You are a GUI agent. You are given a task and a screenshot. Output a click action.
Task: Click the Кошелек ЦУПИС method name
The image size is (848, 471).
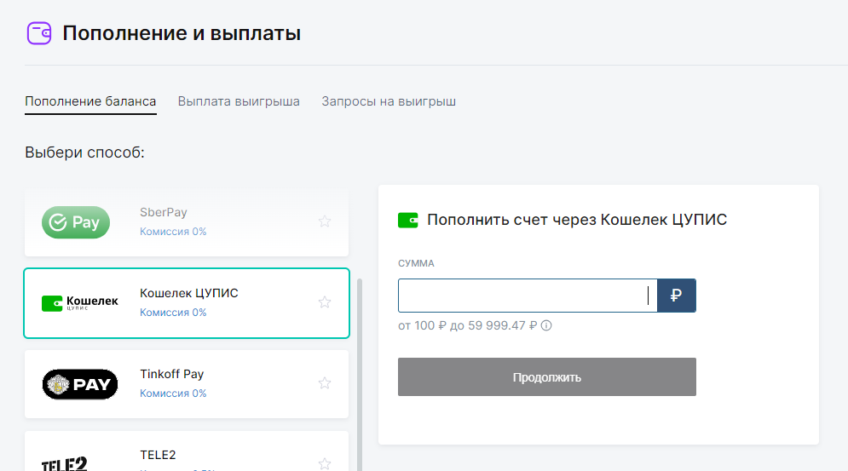pyautogui.click(x=188, y=293)
